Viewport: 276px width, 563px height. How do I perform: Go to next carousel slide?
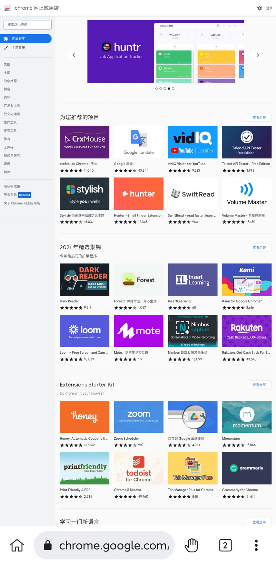[258, 55]
